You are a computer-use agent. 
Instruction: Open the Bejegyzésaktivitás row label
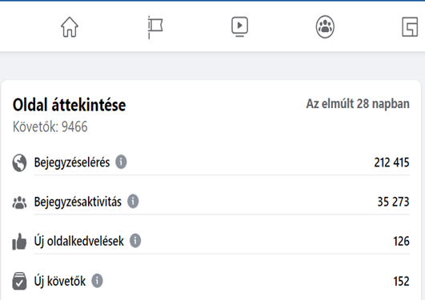78,202
